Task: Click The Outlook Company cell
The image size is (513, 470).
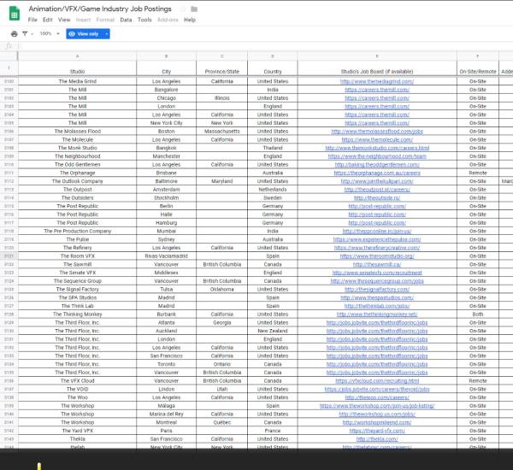Action: click(77, 181)
